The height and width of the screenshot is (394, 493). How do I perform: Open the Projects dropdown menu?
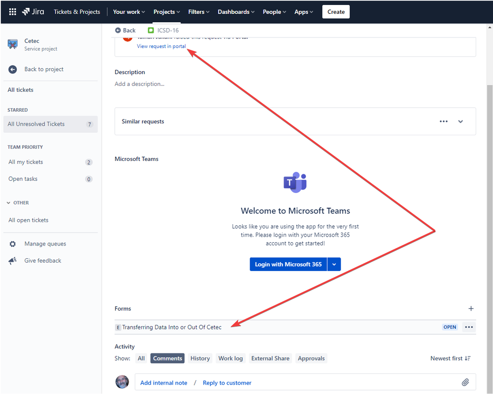[167, 12]
